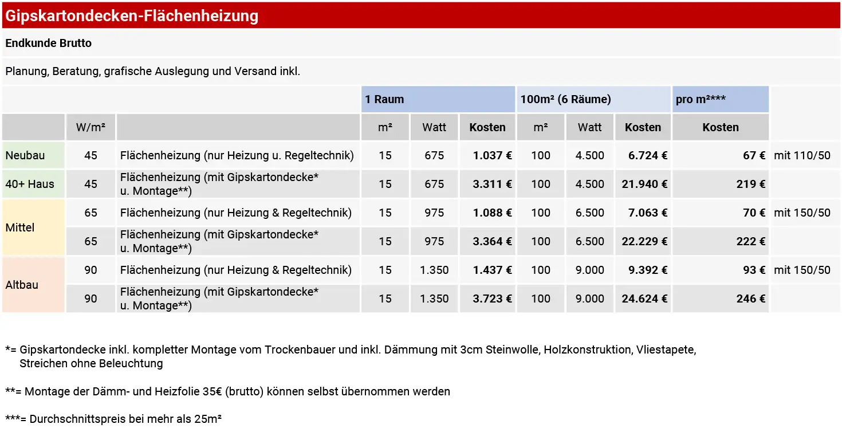Click the footnote "**= Montage der Dämm- und Heizfolie"

tap(227, 392)
